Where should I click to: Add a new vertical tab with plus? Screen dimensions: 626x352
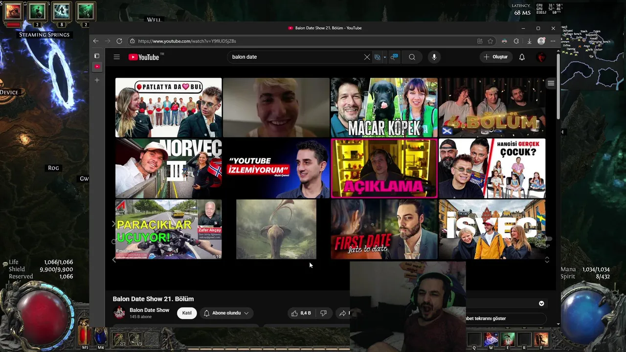coord(97,80)
